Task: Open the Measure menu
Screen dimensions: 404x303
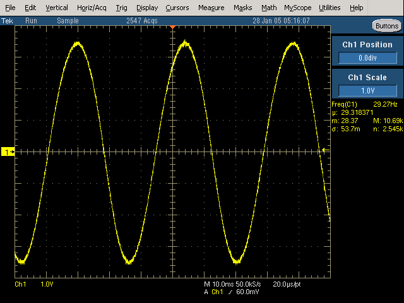Action: (x=211, y=8)
